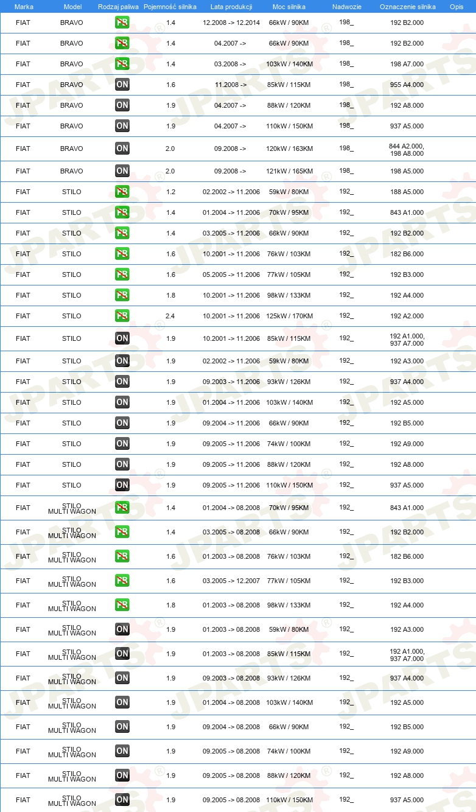The width and height of the screenshot is (476, 812).
Task: Click the Pojemność silnika column header
Action: [170, 6]
